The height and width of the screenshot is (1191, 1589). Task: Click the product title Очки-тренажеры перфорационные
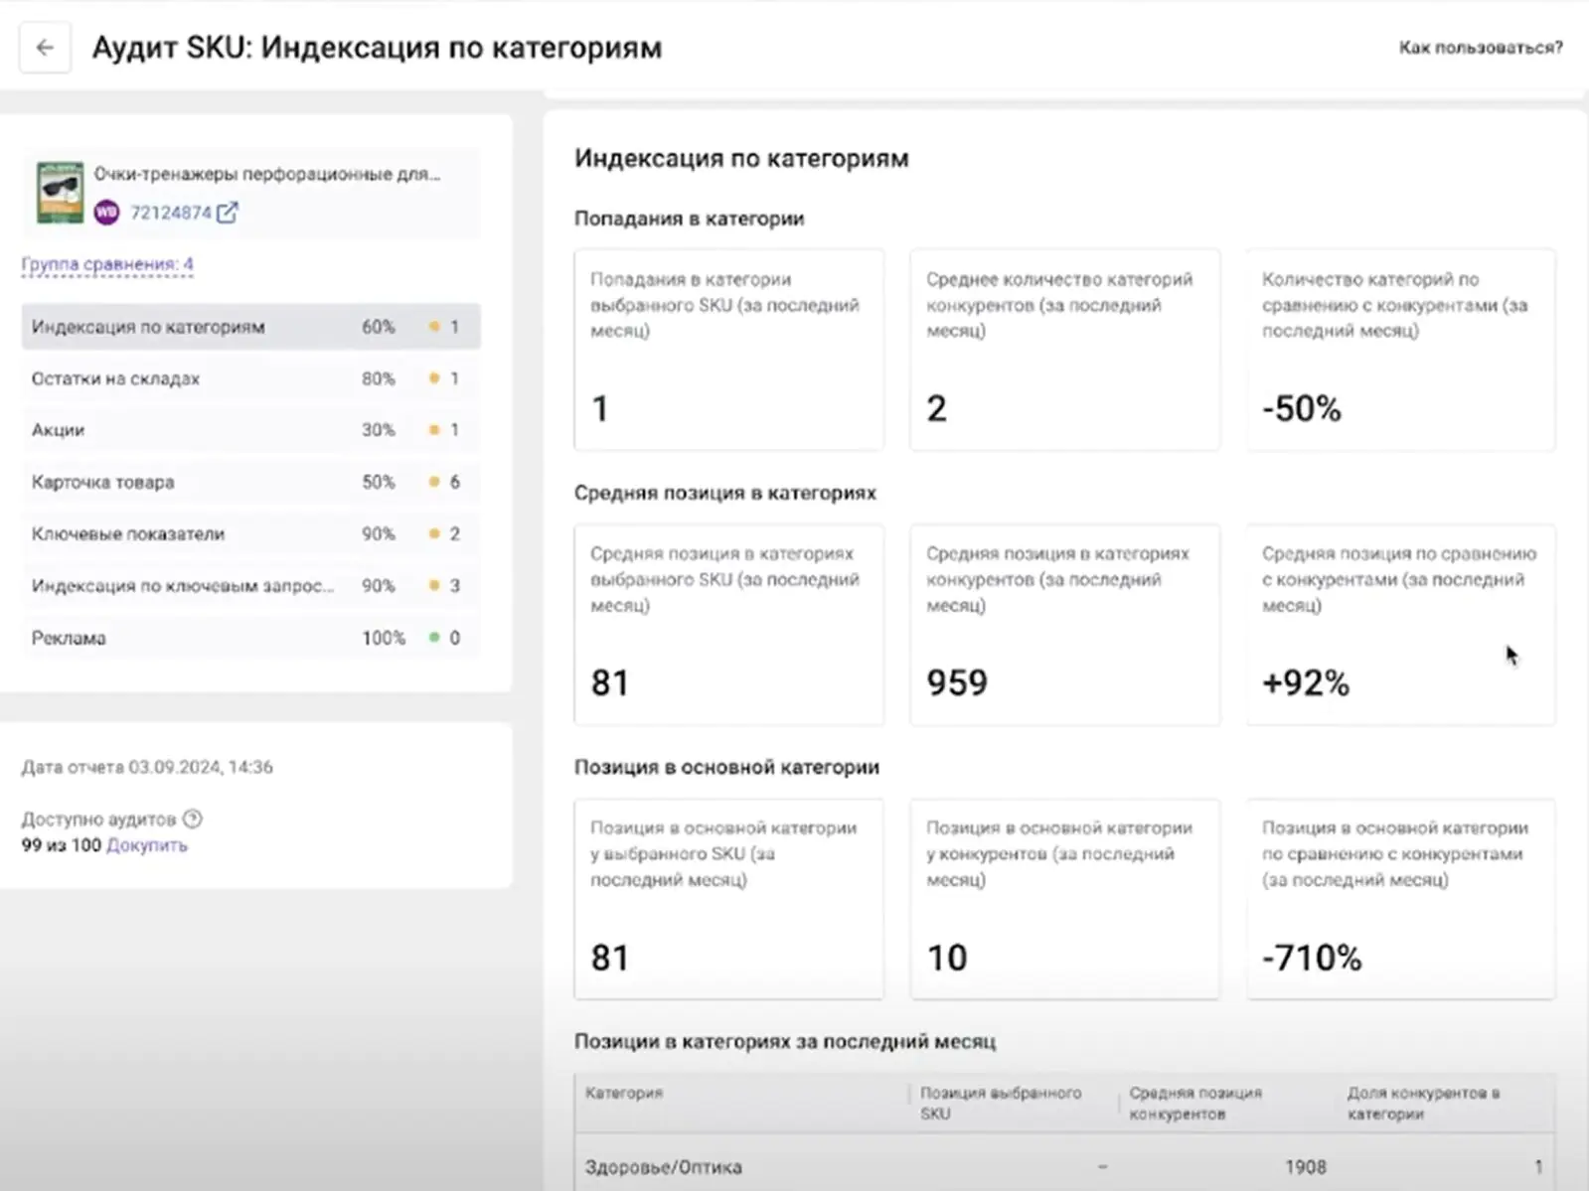[267, 174]
